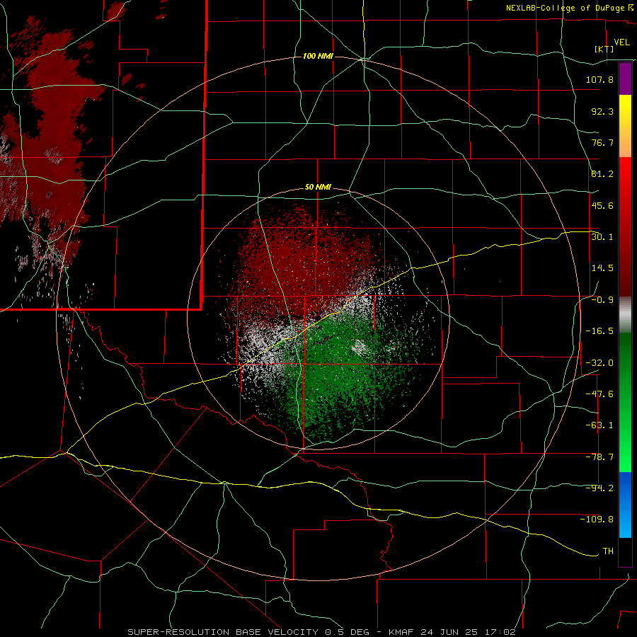The height and width of the screenshot is (637, 637).
Task: Click the red outbound velocity region near radar
Action: tap(301, 260)
